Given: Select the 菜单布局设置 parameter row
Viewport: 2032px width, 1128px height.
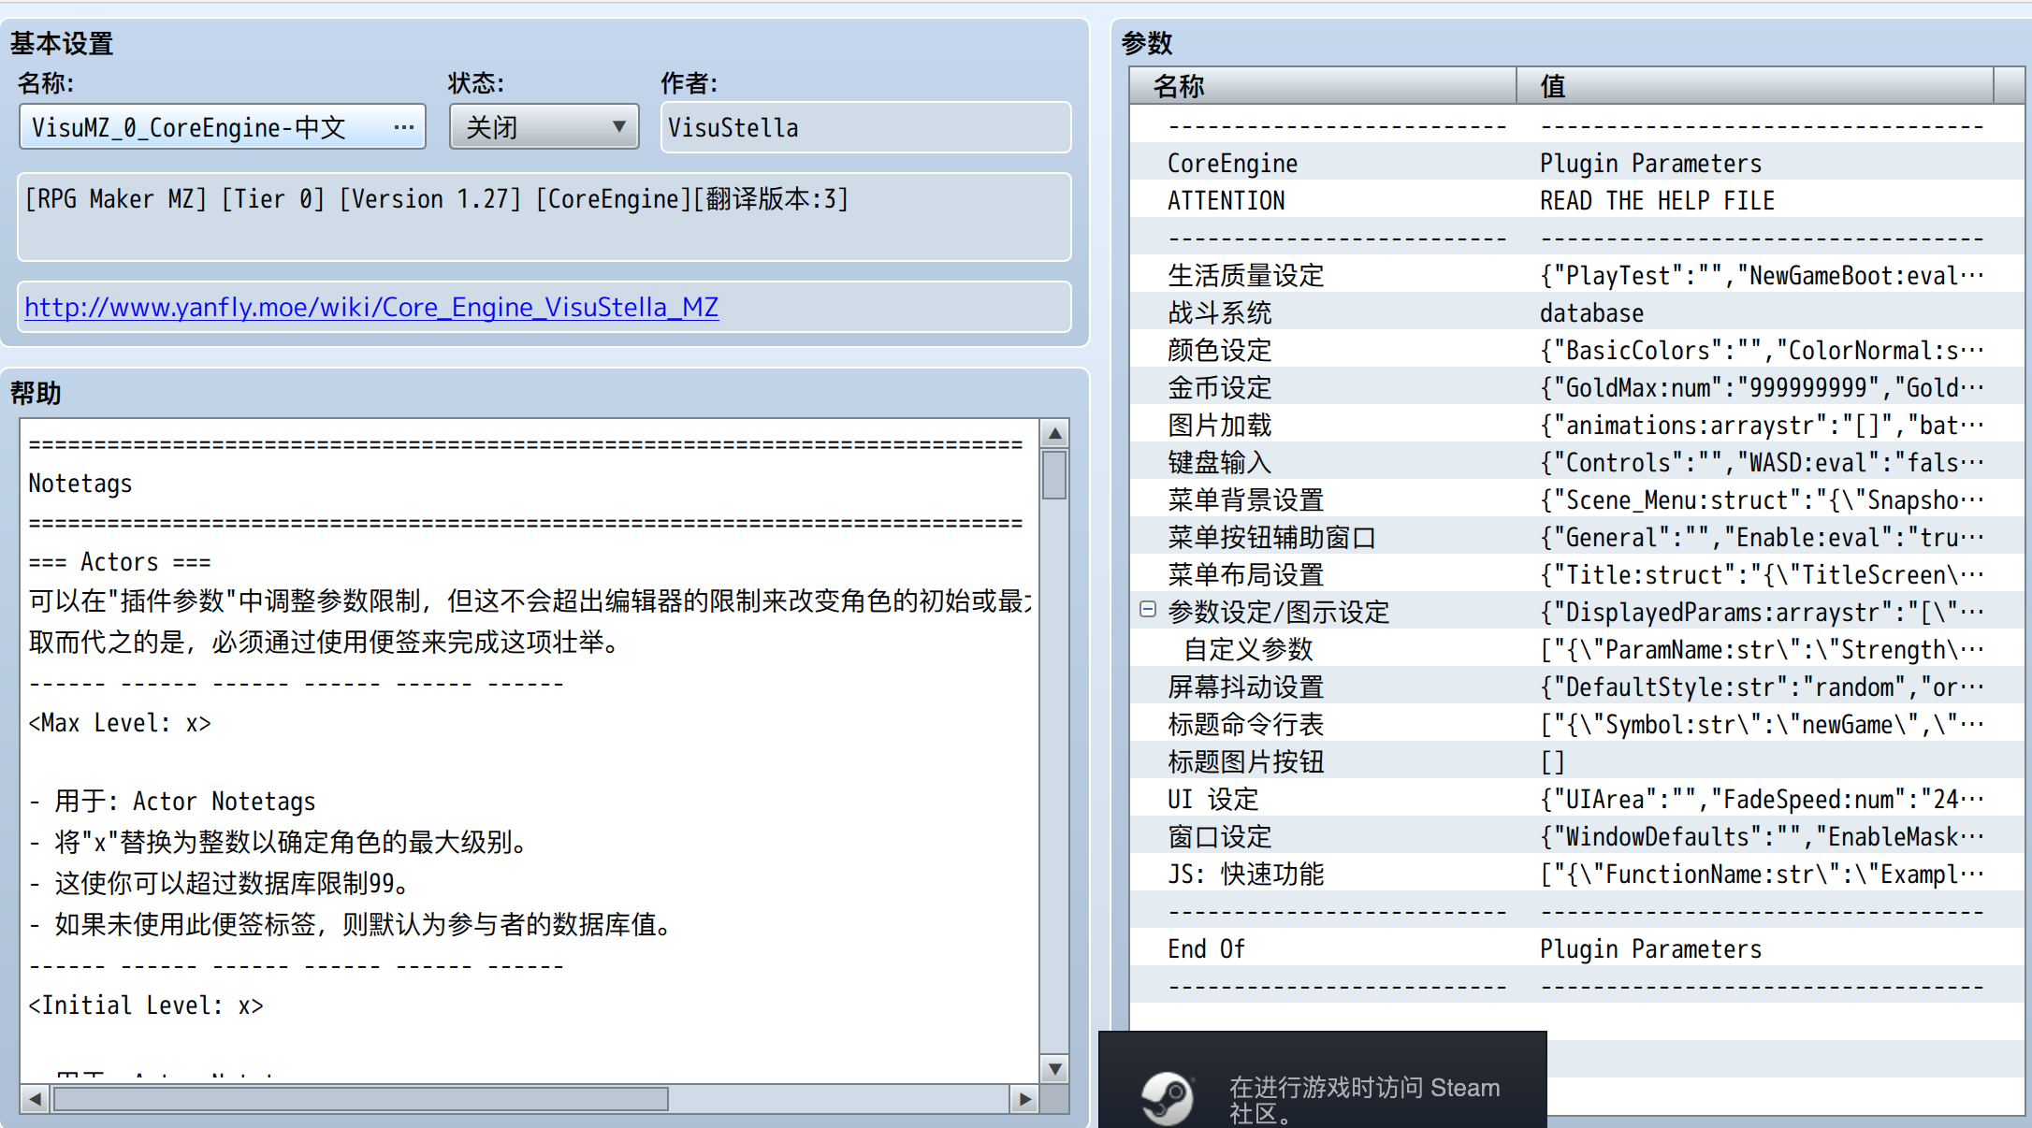Looking at the screenshot, I should coord(1576,574).
